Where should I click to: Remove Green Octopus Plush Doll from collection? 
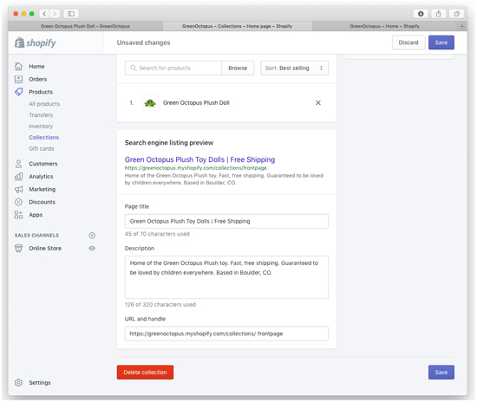tap(318, 103)
